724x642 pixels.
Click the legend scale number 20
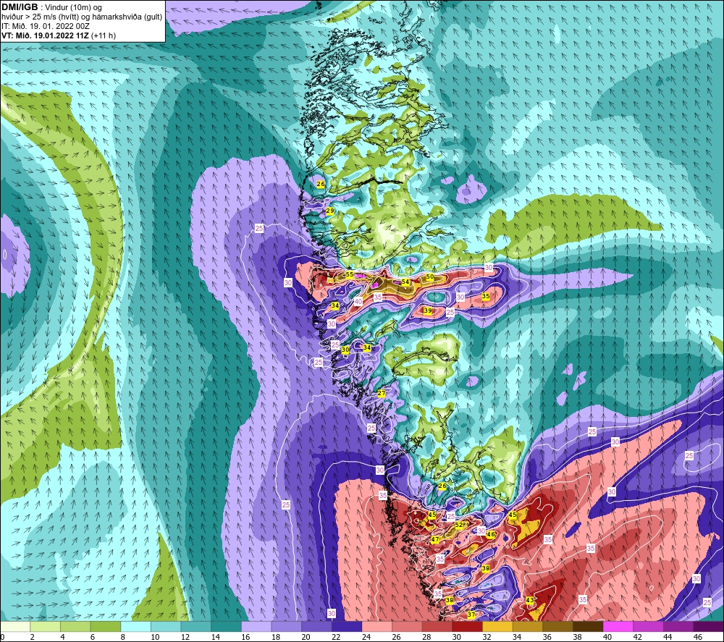coord(306,637)
